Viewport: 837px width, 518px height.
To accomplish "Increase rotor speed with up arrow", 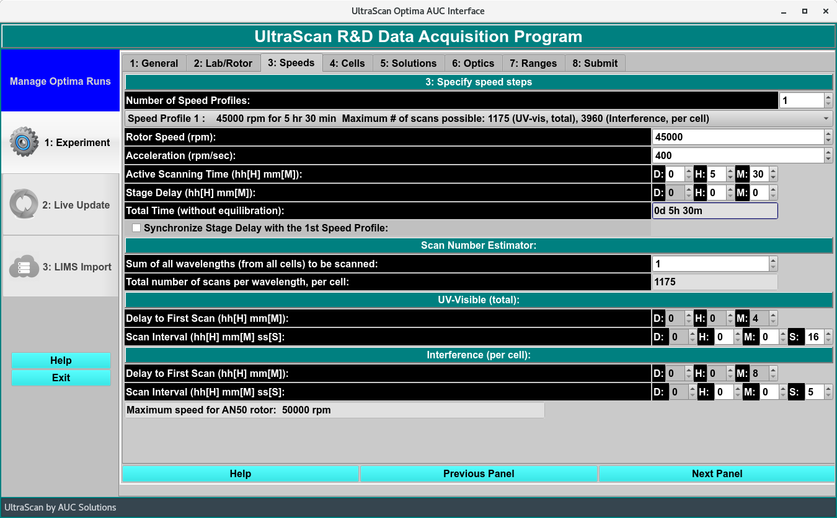I will [x=828, y=134].
